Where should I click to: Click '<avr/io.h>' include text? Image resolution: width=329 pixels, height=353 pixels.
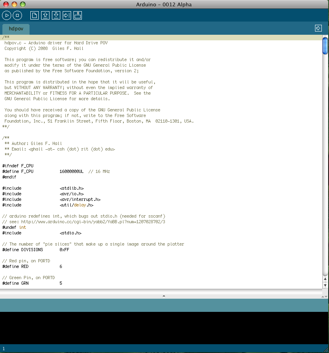point(72,194)
